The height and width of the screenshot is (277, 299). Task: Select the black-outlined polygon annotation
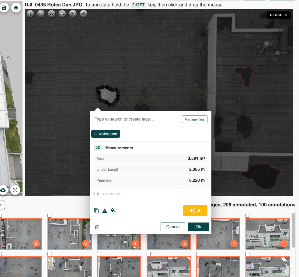coord(108,96)
